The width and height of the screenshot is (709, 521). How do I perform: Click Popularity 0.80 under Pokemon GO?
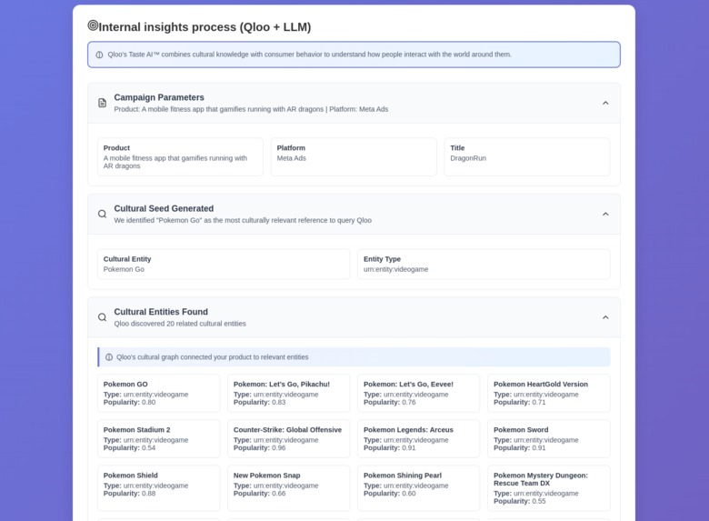(x=129, y=402)
